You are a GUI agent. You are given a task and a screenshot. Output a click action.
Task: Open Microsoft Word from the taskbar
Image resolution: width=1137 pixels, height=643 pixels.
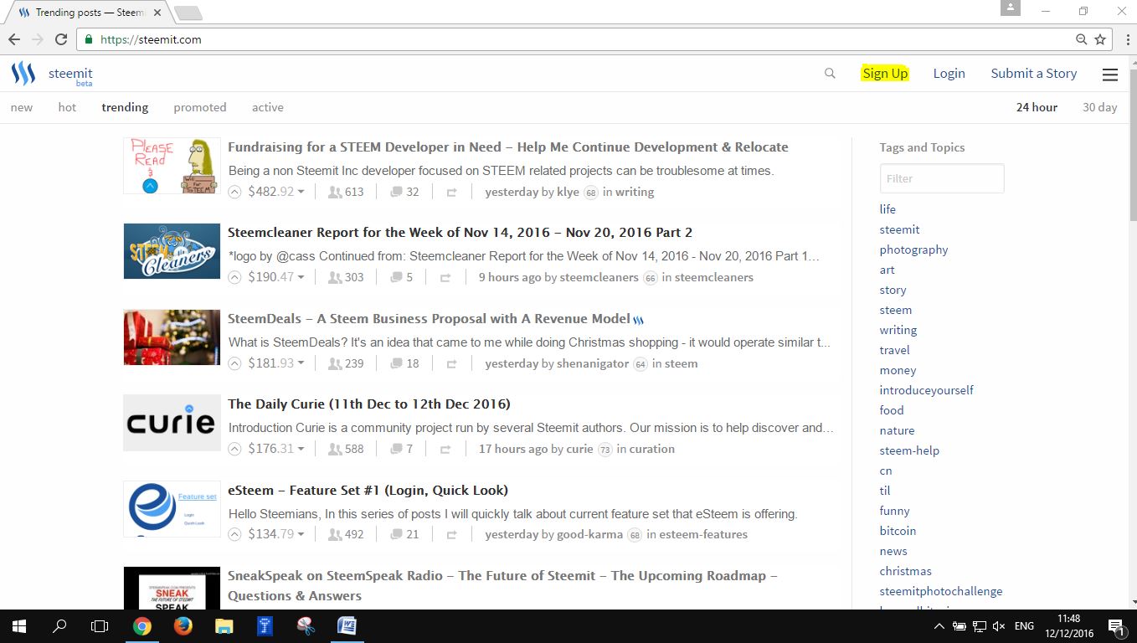coord(346,625)
